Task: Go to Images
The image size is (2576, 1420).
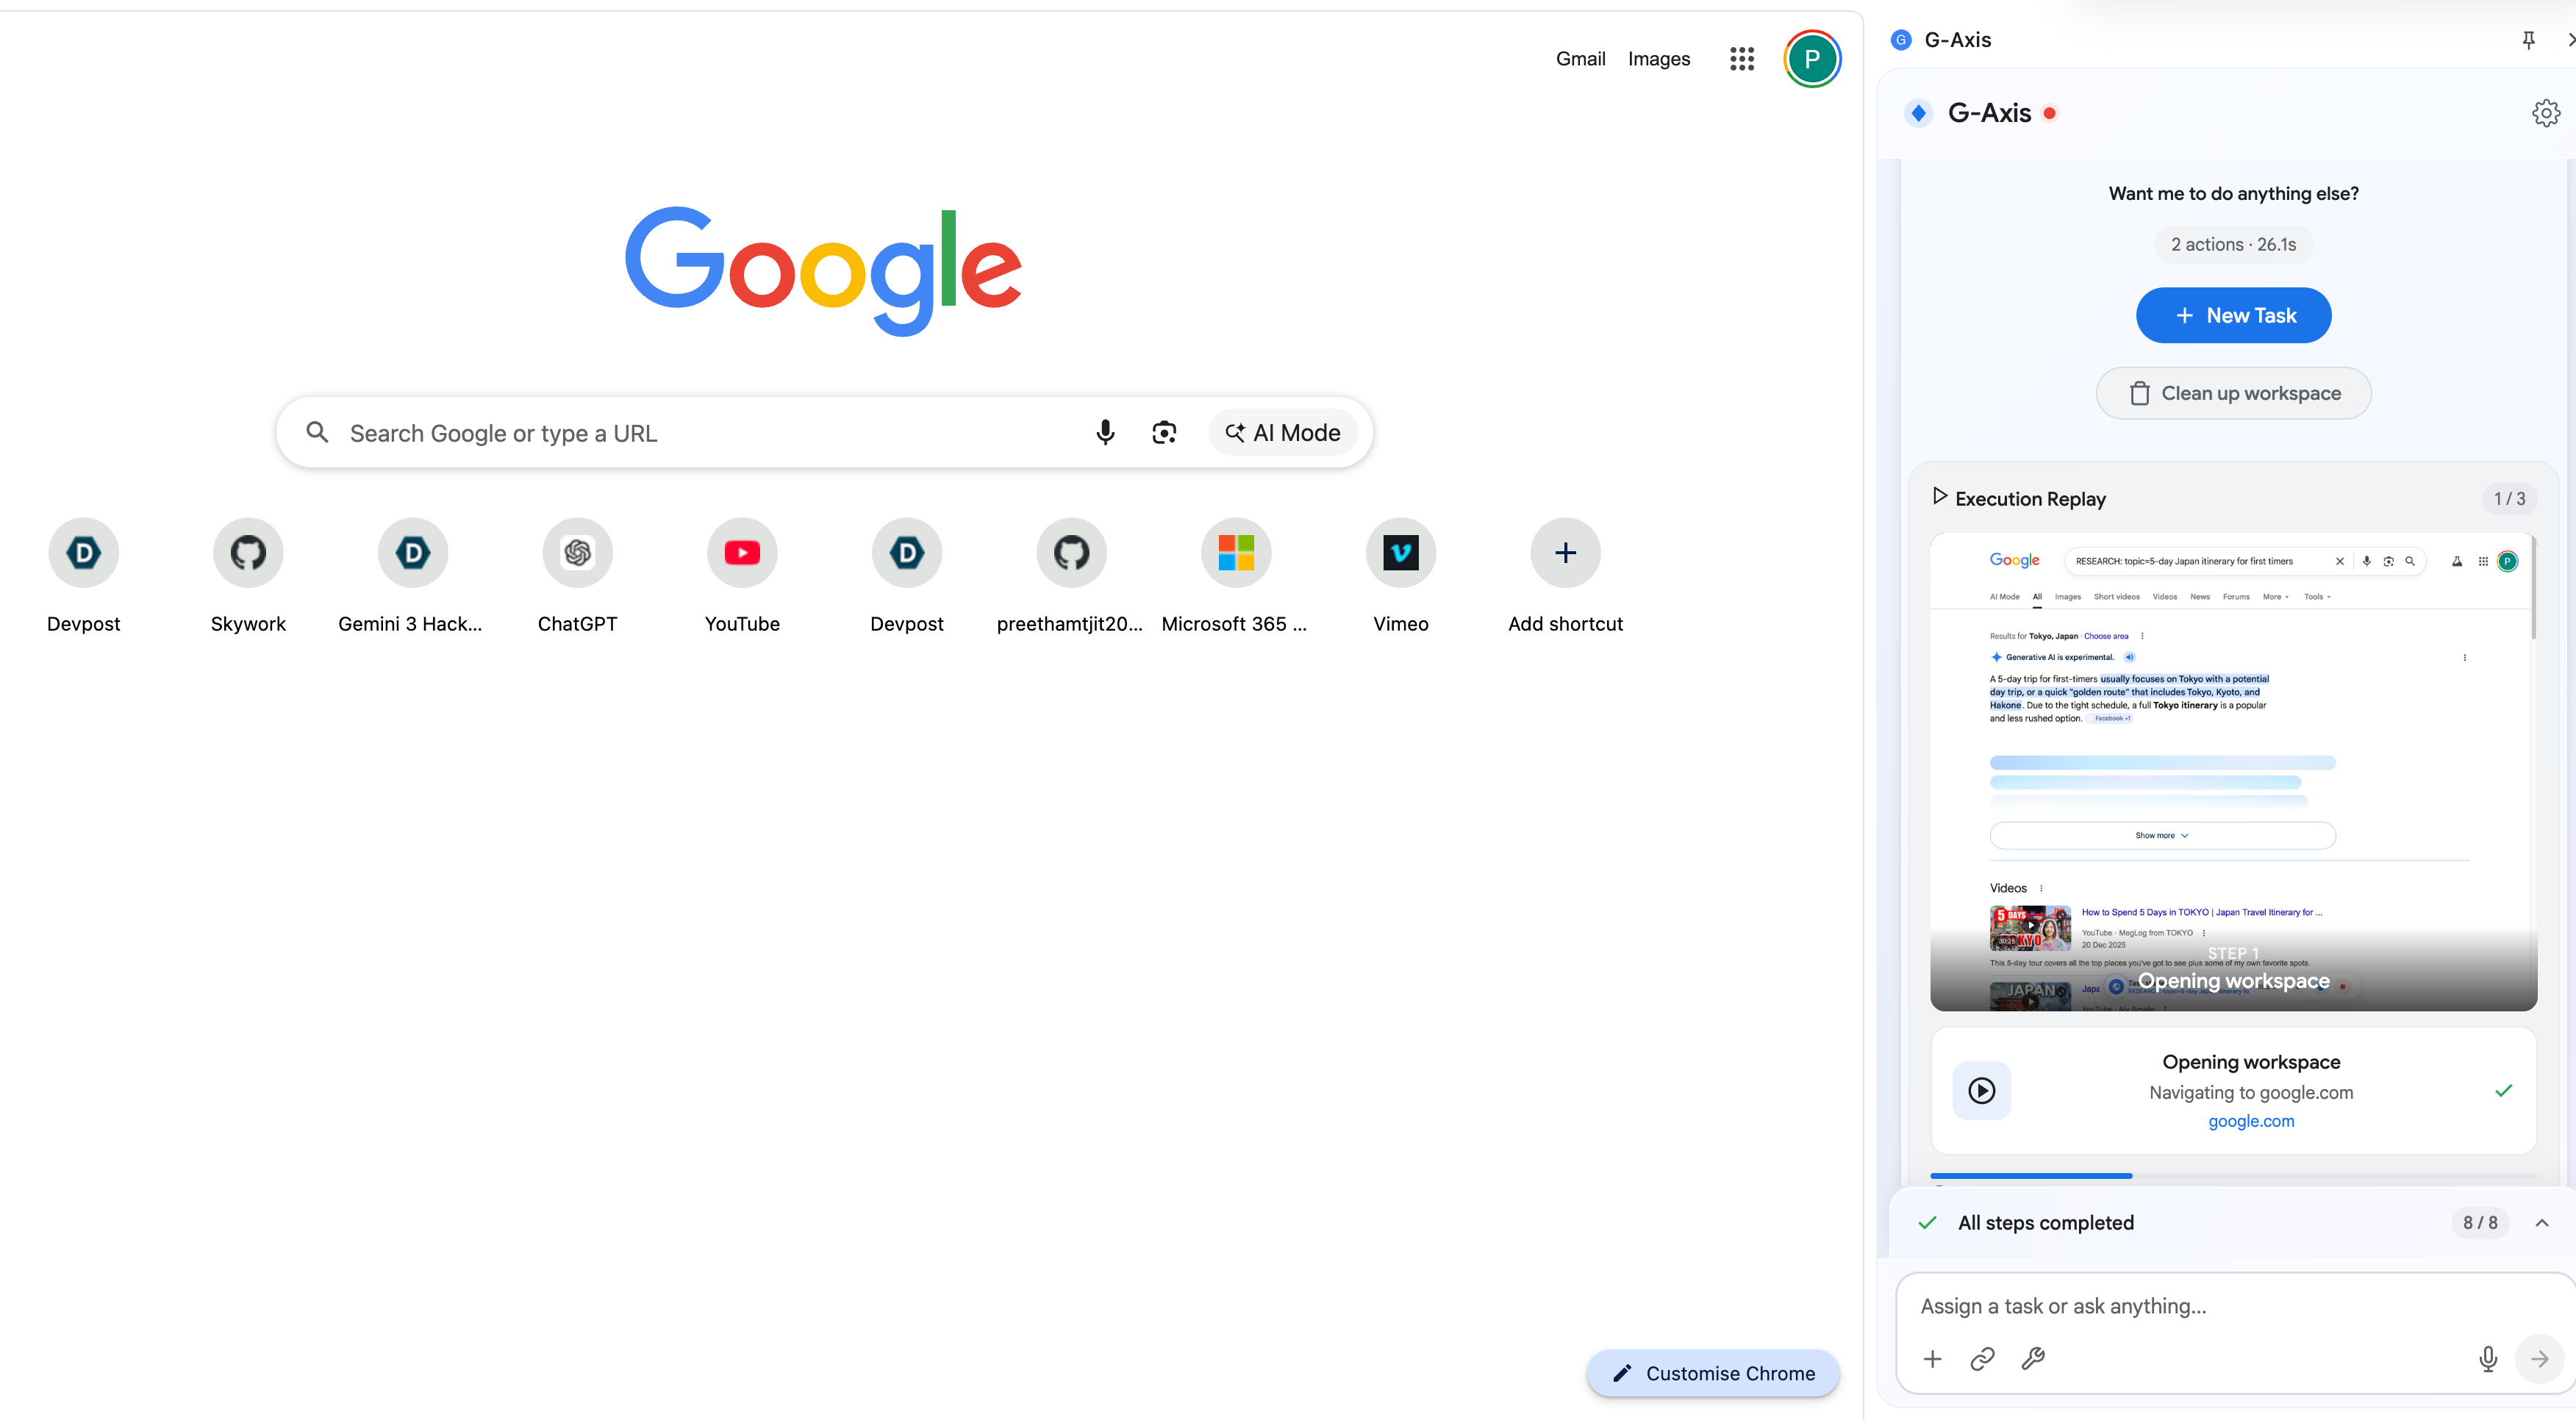Action: (x=1658, y=59)
